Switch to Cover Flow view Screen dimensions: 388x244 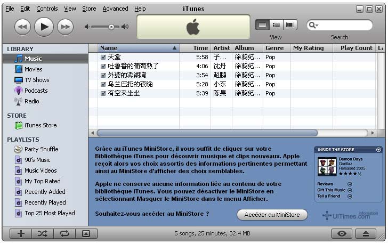click(x=290, y=25)
